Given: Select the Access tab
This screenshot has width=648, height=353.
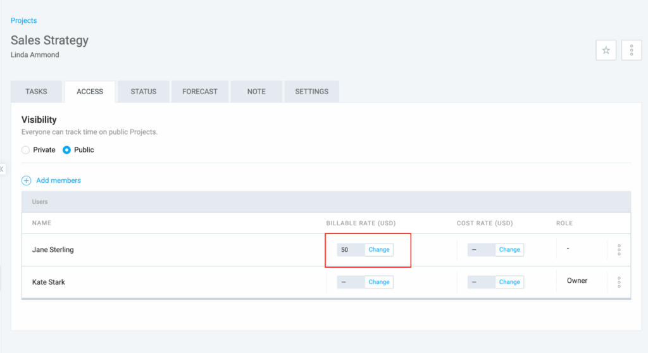Looking at the screenshot, I should point(90,92).
